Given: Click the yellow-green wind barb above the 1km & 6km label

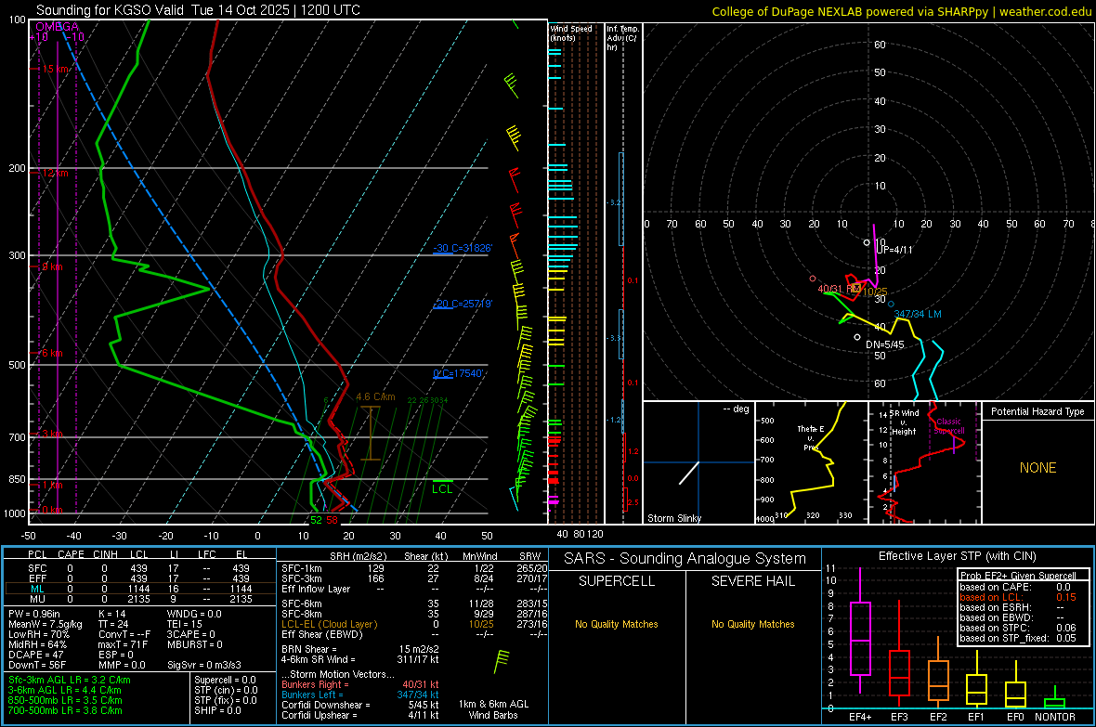Looking at the screenshot, I should 502,661.
